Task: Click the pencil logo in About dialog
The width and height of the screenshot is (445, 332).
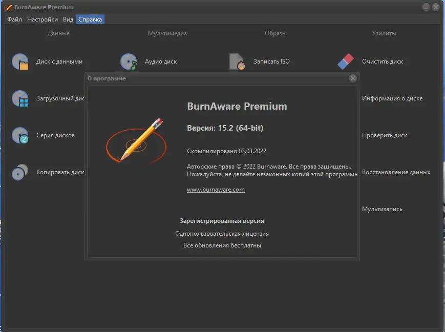Action: pyautogui.click(x=136, y=141)
